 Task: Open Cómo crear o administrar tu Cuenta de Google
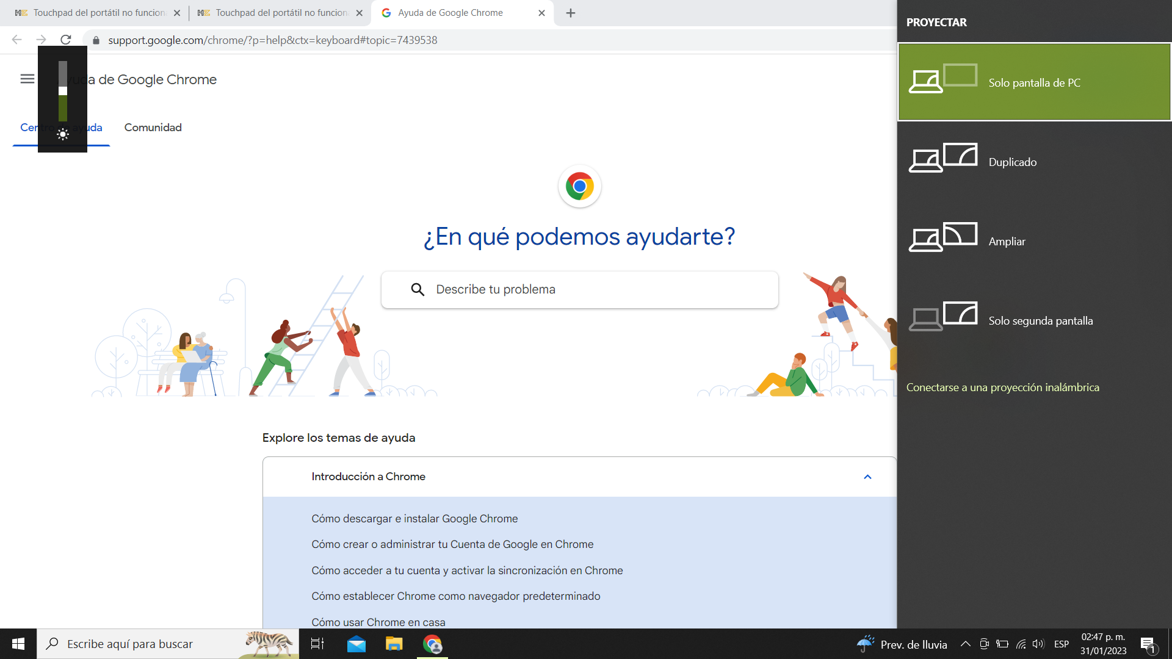point(452,544)
